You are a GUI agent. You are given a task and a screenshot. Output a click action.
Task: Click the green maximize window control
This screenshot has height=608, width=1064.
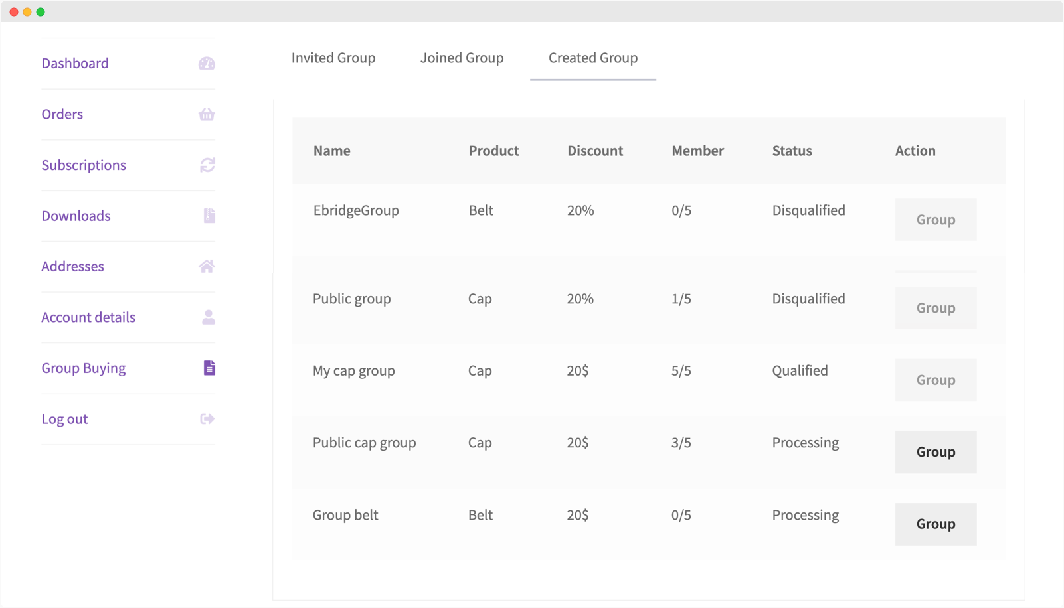(x=41, y=11)
